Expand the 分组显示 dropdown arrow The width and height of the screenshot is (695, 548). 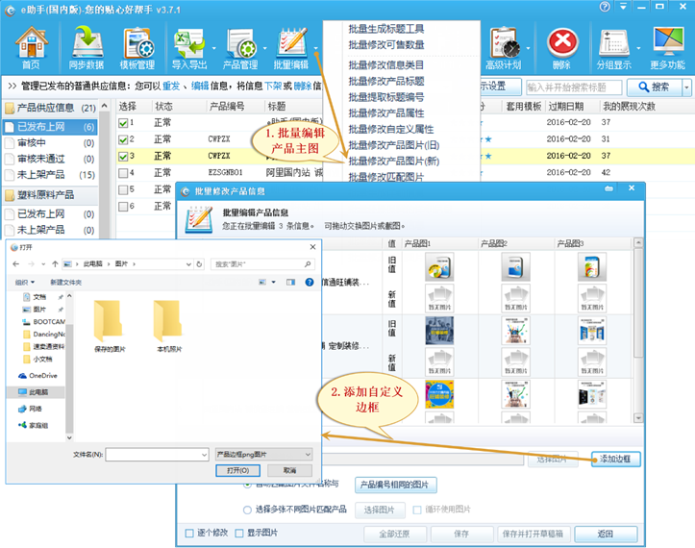coord(638,48)
